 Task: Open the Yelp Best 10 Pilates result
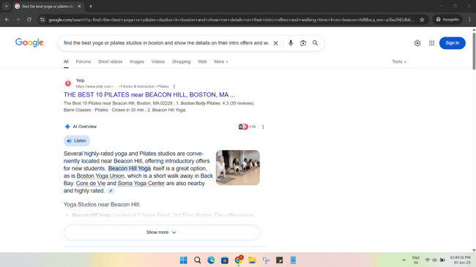pyautogui.click(x=149, y=94)
